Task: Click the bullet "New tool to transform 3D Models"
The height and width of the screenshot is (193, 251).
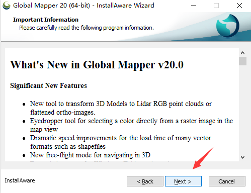Action: click(121, 108)
